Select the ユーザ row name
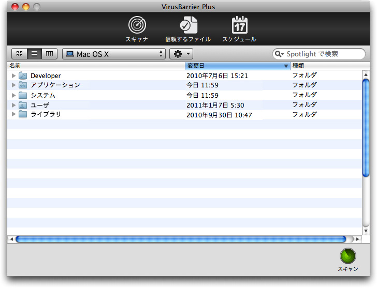This screenshot has height=288, width=377. click(x=40, y=105)
